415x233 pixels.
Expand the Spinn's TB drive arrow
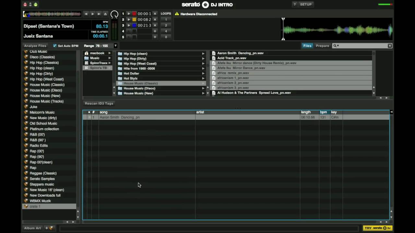click(x=110, y=68)
